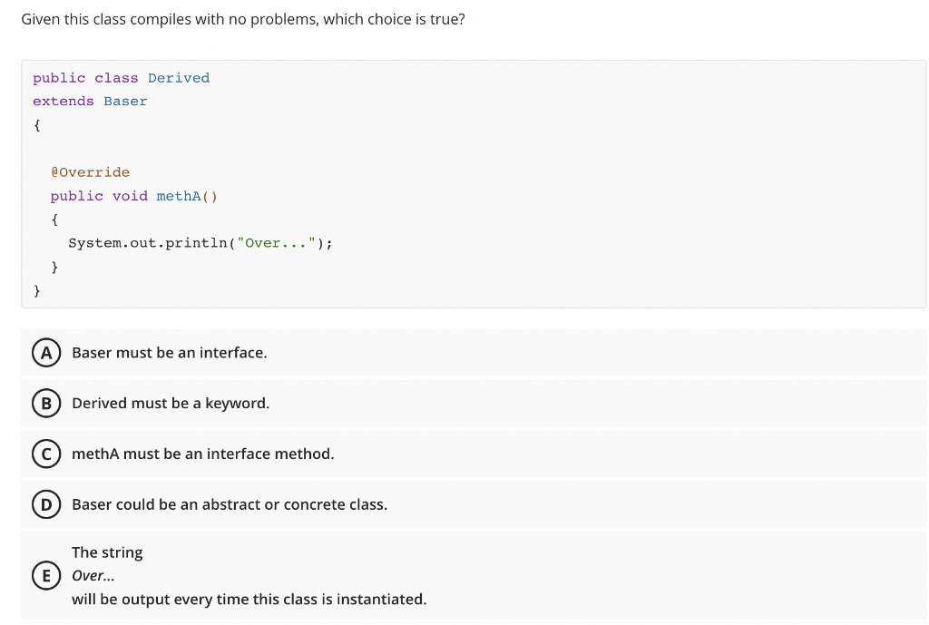Select the circled letter D radio marker
Viewport: 929px width, 625px height.
pyautogui.click(x=46, y=504)
